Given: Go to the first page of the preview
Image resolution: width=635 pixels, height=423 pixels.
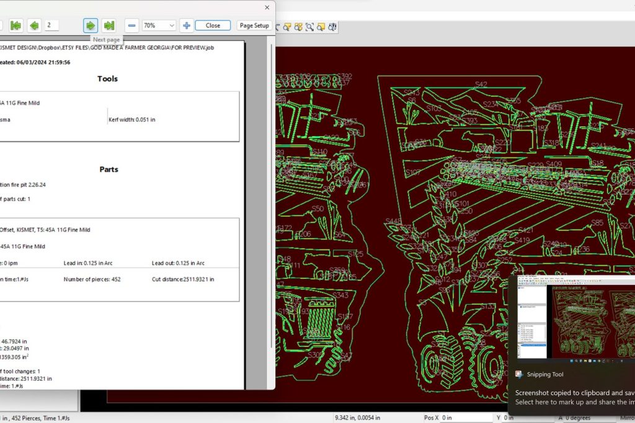Looking at the screenshot, I should 16,25.
